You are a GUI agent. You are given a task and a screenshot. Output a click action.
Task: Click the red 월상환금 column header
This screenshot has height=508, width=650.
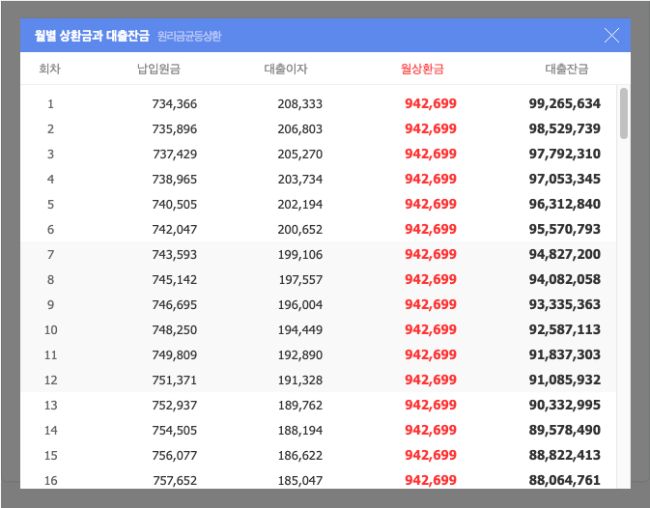point(422,69)
